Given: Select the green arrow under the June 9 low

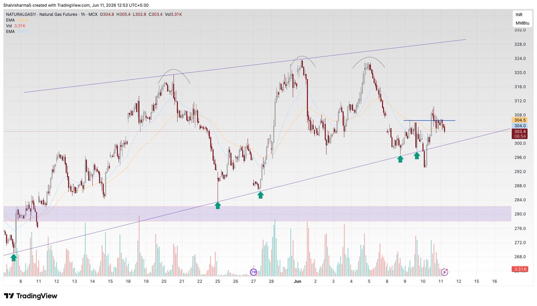Looking at the screenshot, I should tap(401, 158).
